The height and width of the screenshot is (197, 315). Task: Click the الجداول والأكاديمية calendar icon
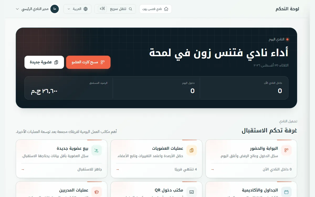pyautogui.click(x=286, y=192)
